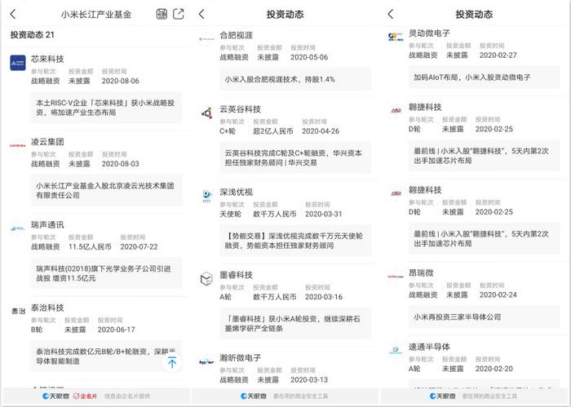Select the 投资动态 21 section heading
Viewport: 571px width, 407px height.
(32, 35)
